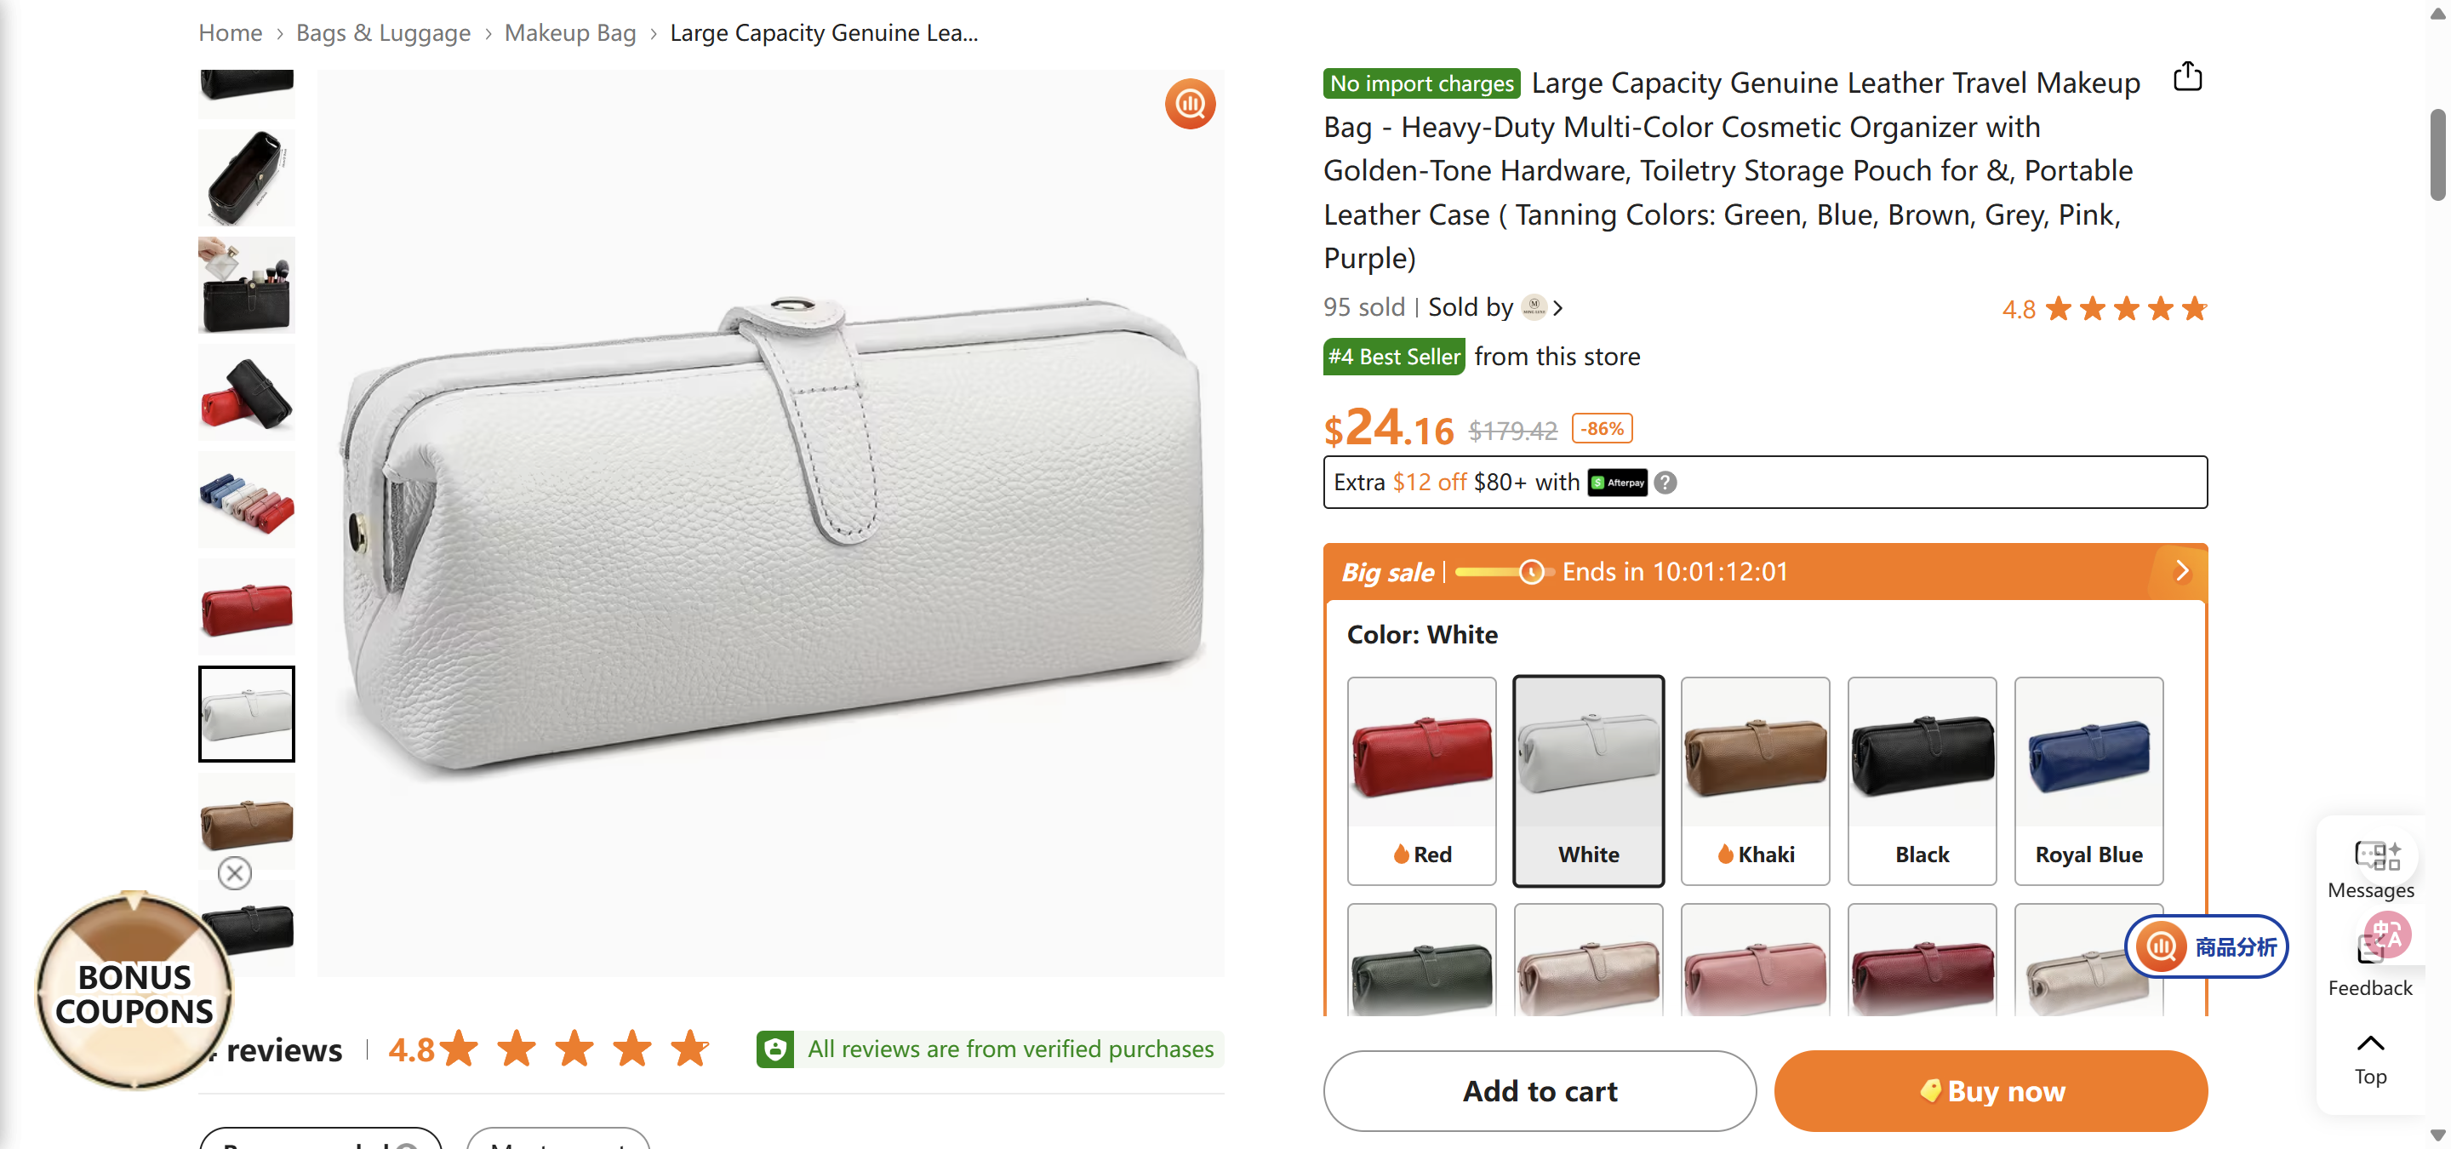Select the Khaki color swatch

(x=1755, y=780)
